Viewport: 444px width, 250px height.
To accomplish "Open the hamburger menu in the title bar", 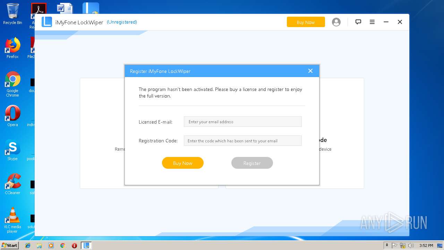I will click(x=372, y=22).
